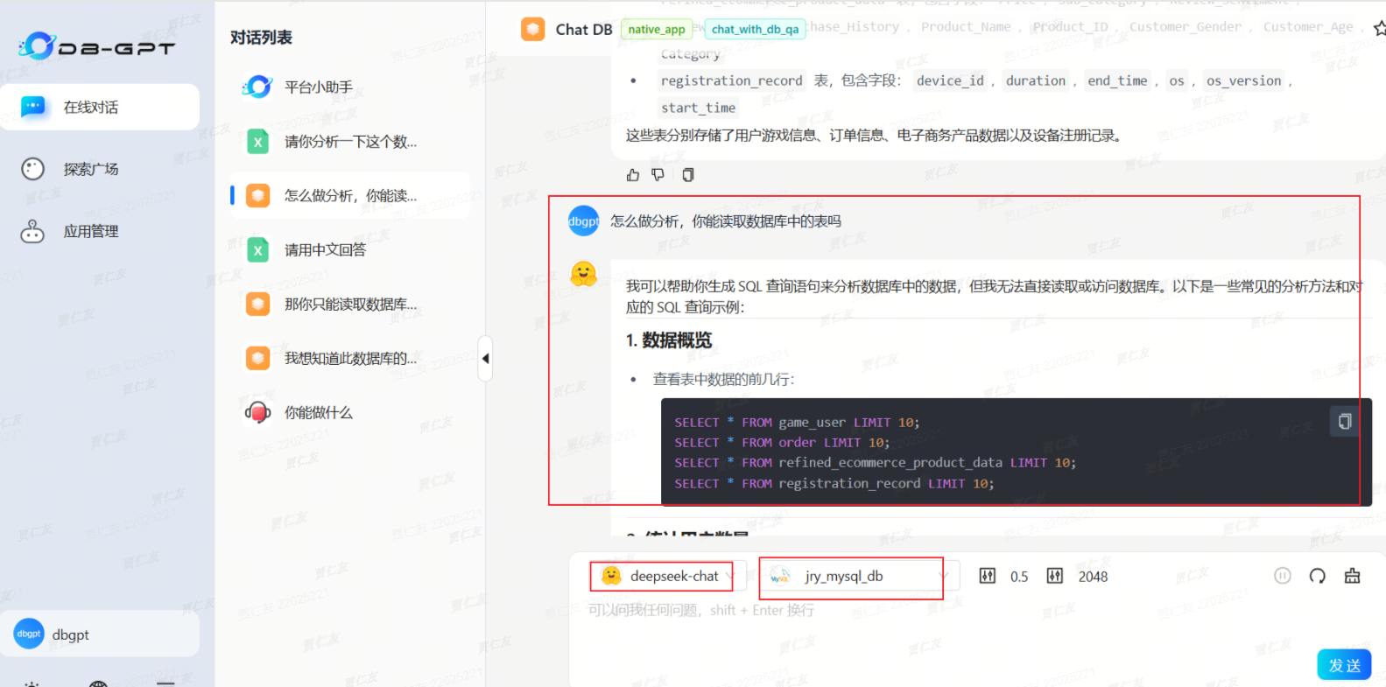Click the chat_with_db_qa tag
The image size is (1386, 687).
(755, 29)
